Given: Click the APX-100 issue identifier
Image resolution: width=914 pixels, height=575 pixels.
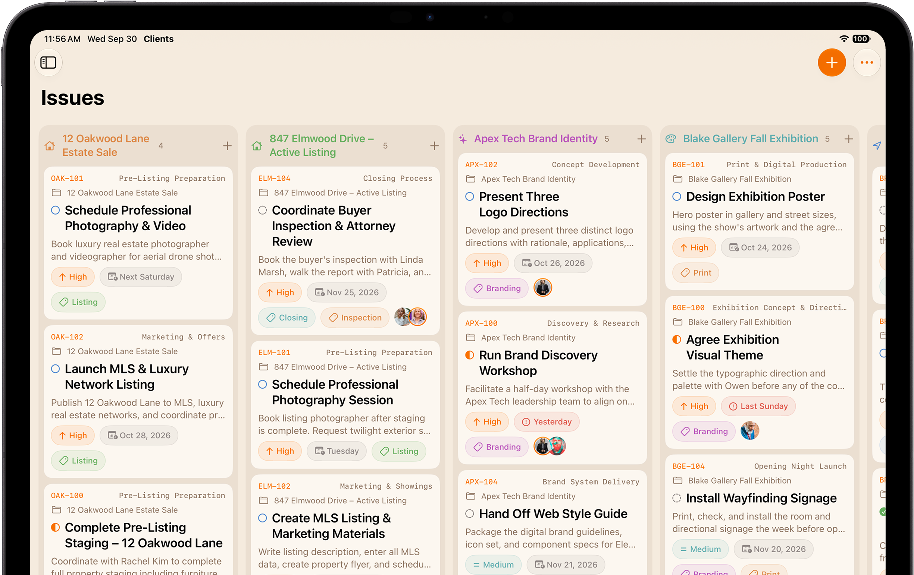Looking at the screenshot, I should coord(481,323).
